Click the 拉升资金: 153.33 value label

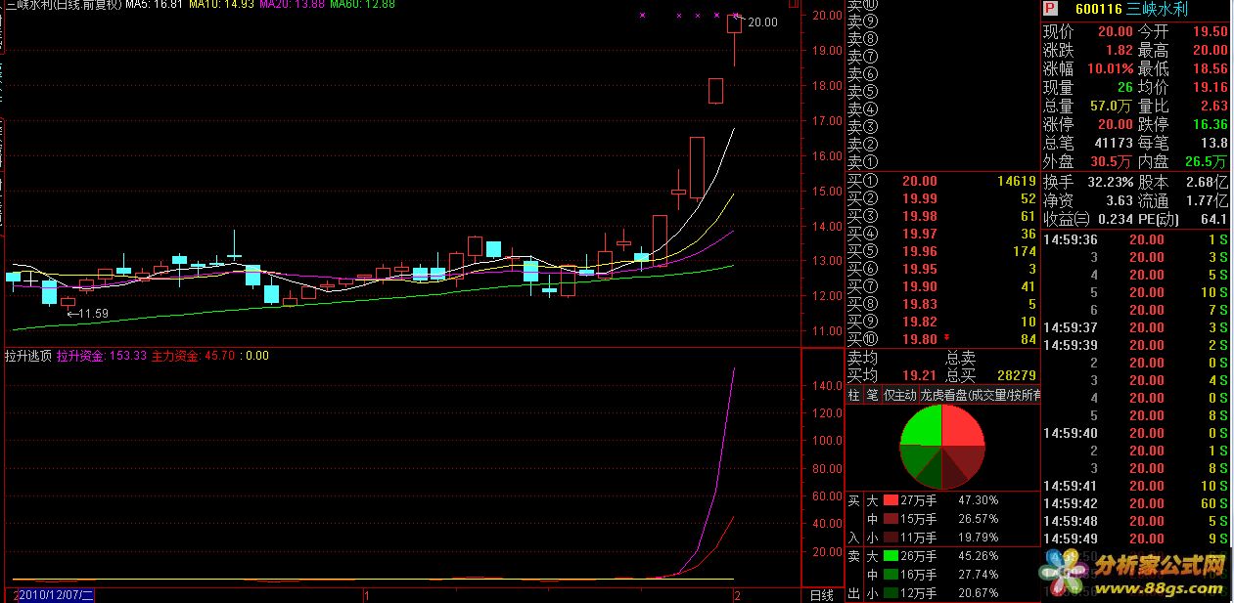point(102,356)
